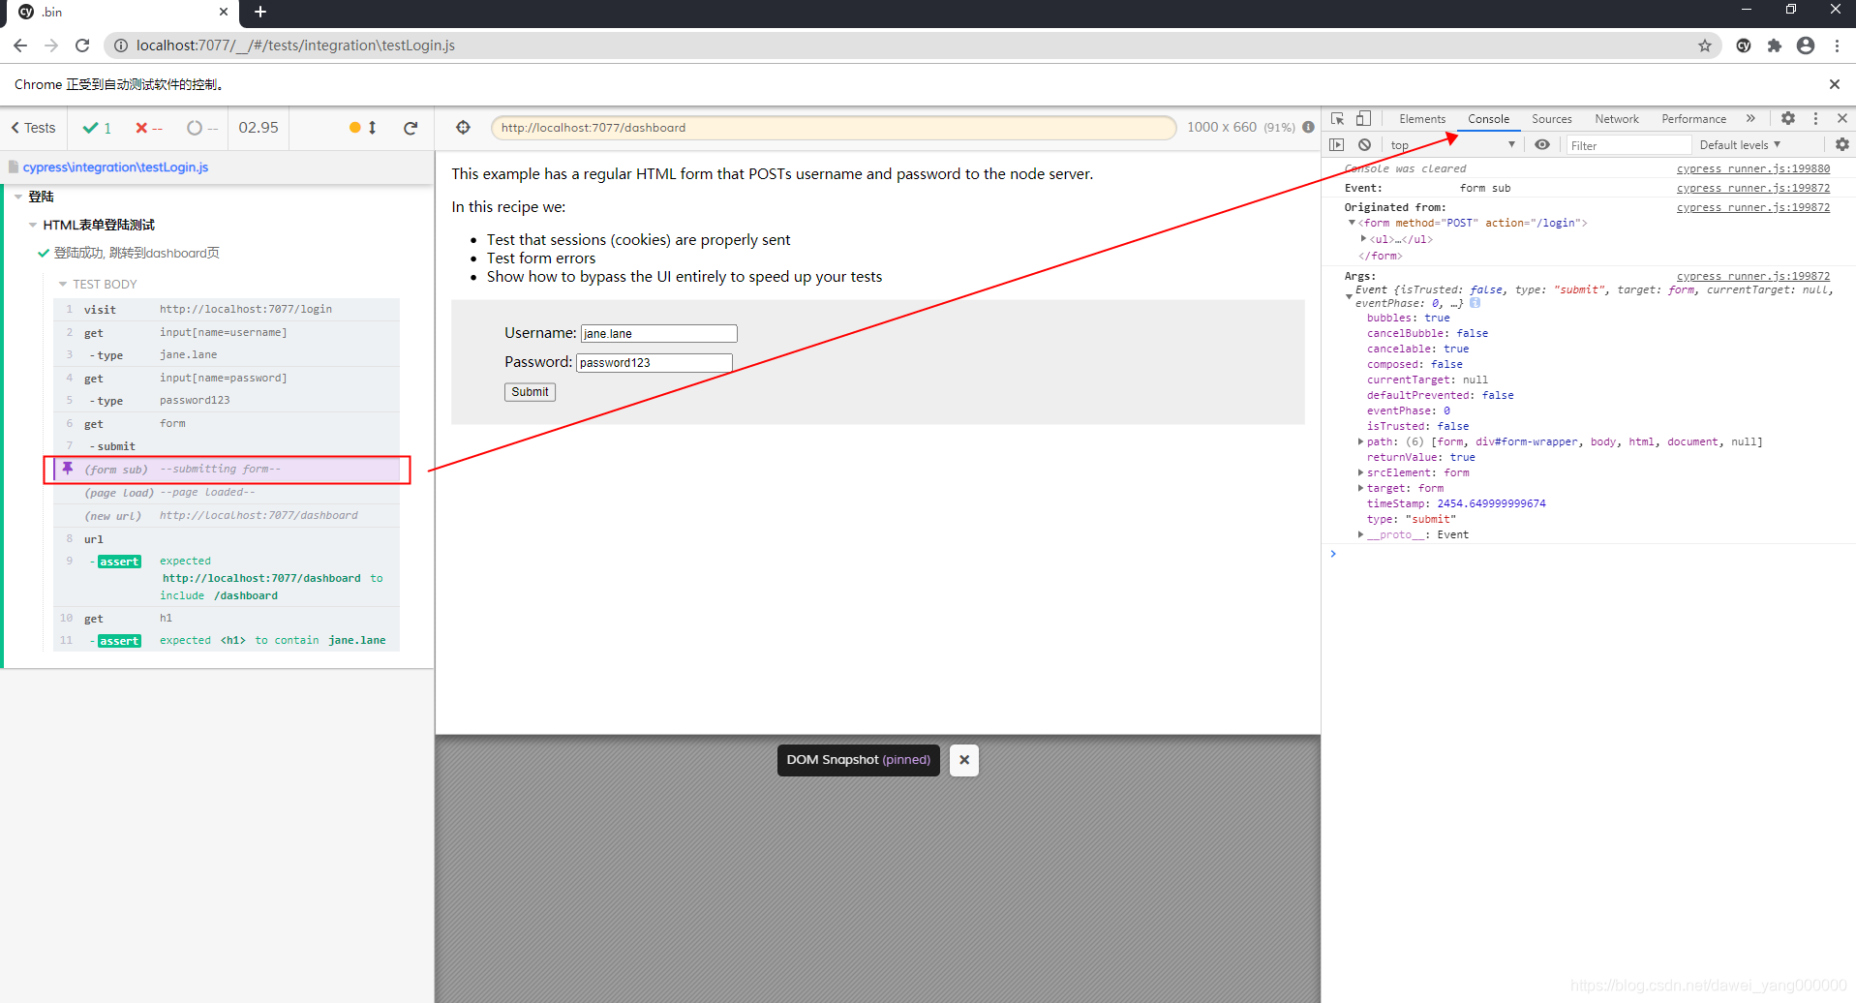Select get input[name=password] command
This screenshot has height=1003, width=1856.
click(x=227, y=379)
